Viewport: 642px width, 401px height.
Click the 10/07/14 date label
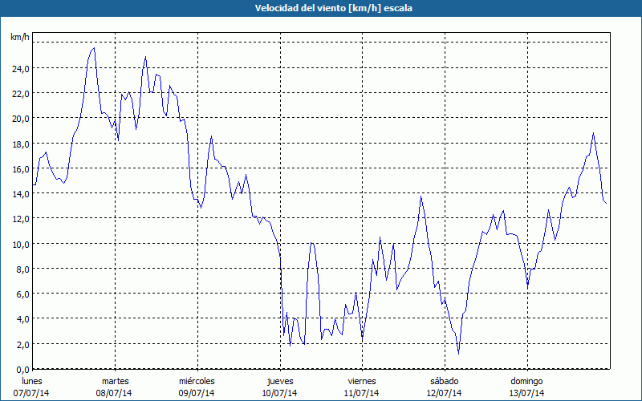(280, 393)
